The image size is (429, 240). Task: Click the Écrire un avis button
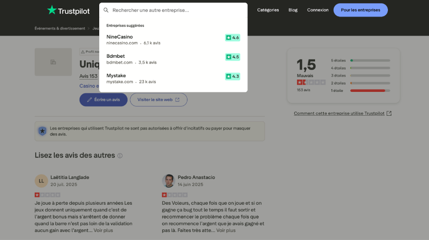pyautogui.click(x=103, y=100)
